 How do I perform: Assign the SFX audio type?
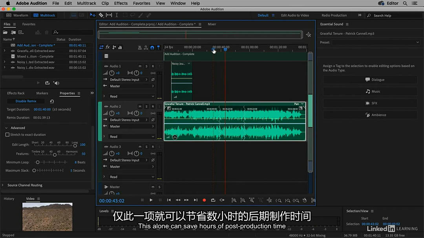[x=370, y=103]
